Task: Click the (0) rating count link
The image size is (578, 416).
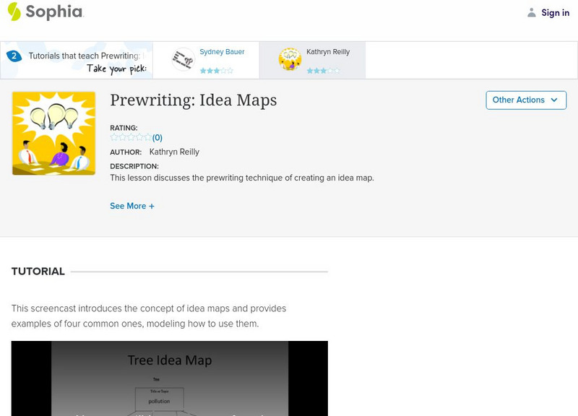Action: 158,138
